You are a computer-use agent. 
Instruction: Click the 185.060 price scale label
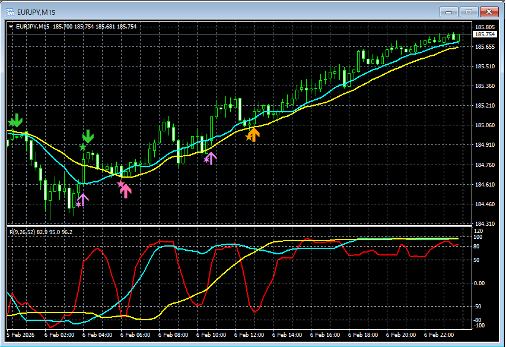pyautogui.click(x=485, y=125)
